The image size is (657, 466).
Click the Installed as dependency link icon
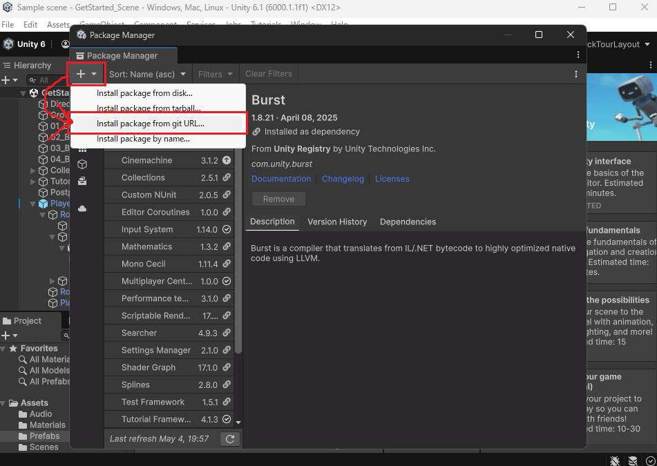(256, 131)
